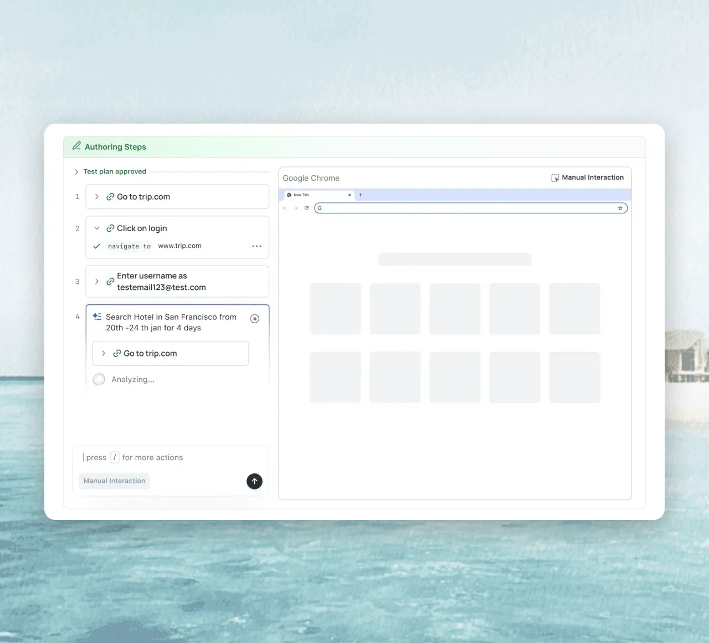Screen dimensions: 709x643
Task: Expand the Test plan approved section
Action: [x=76, y=172]
